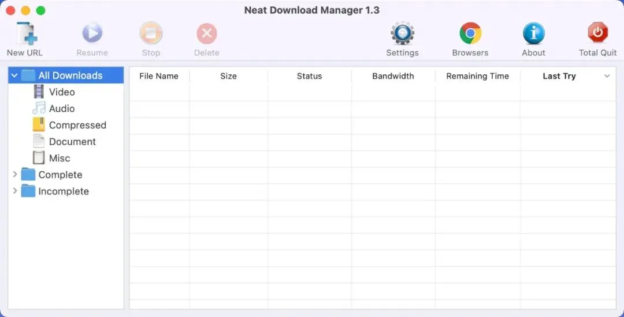The width and height of the screenshot is (624, 317).
Task: Click the Document page icon
Action: pos(39,141)
